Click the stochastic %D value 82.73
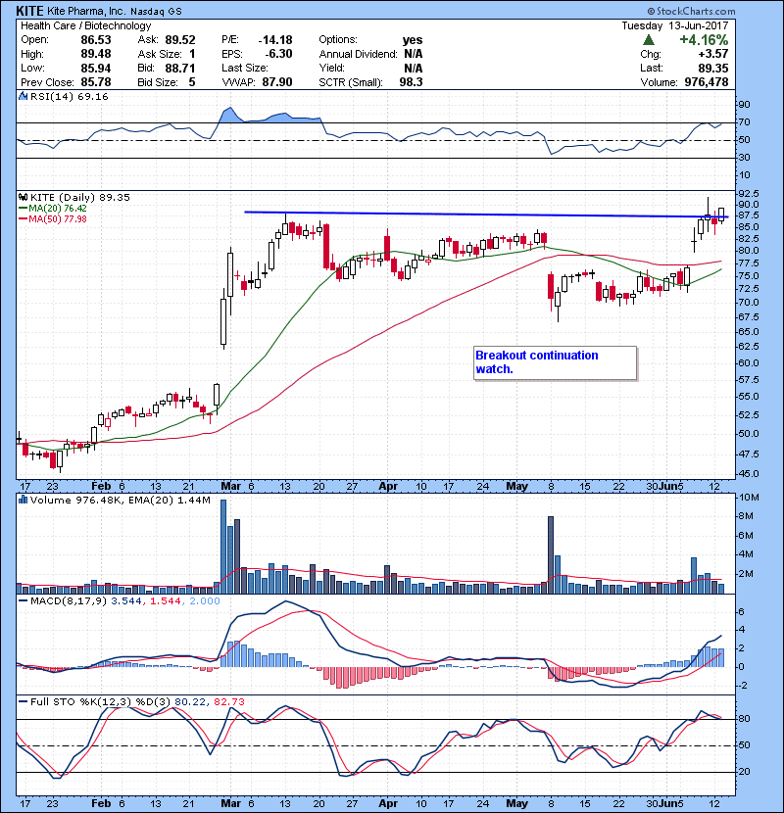The image size is (784, 813). 228,701
